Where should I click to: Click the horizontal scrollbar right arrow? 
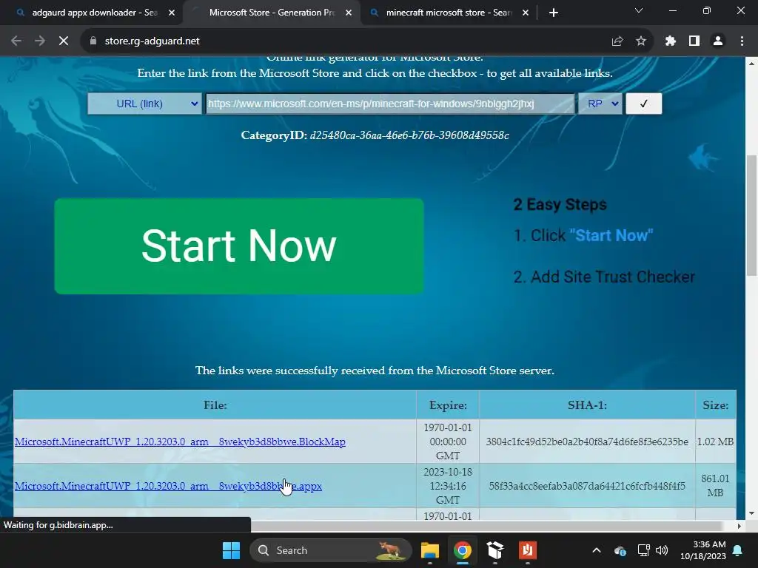tap(739, 526)
